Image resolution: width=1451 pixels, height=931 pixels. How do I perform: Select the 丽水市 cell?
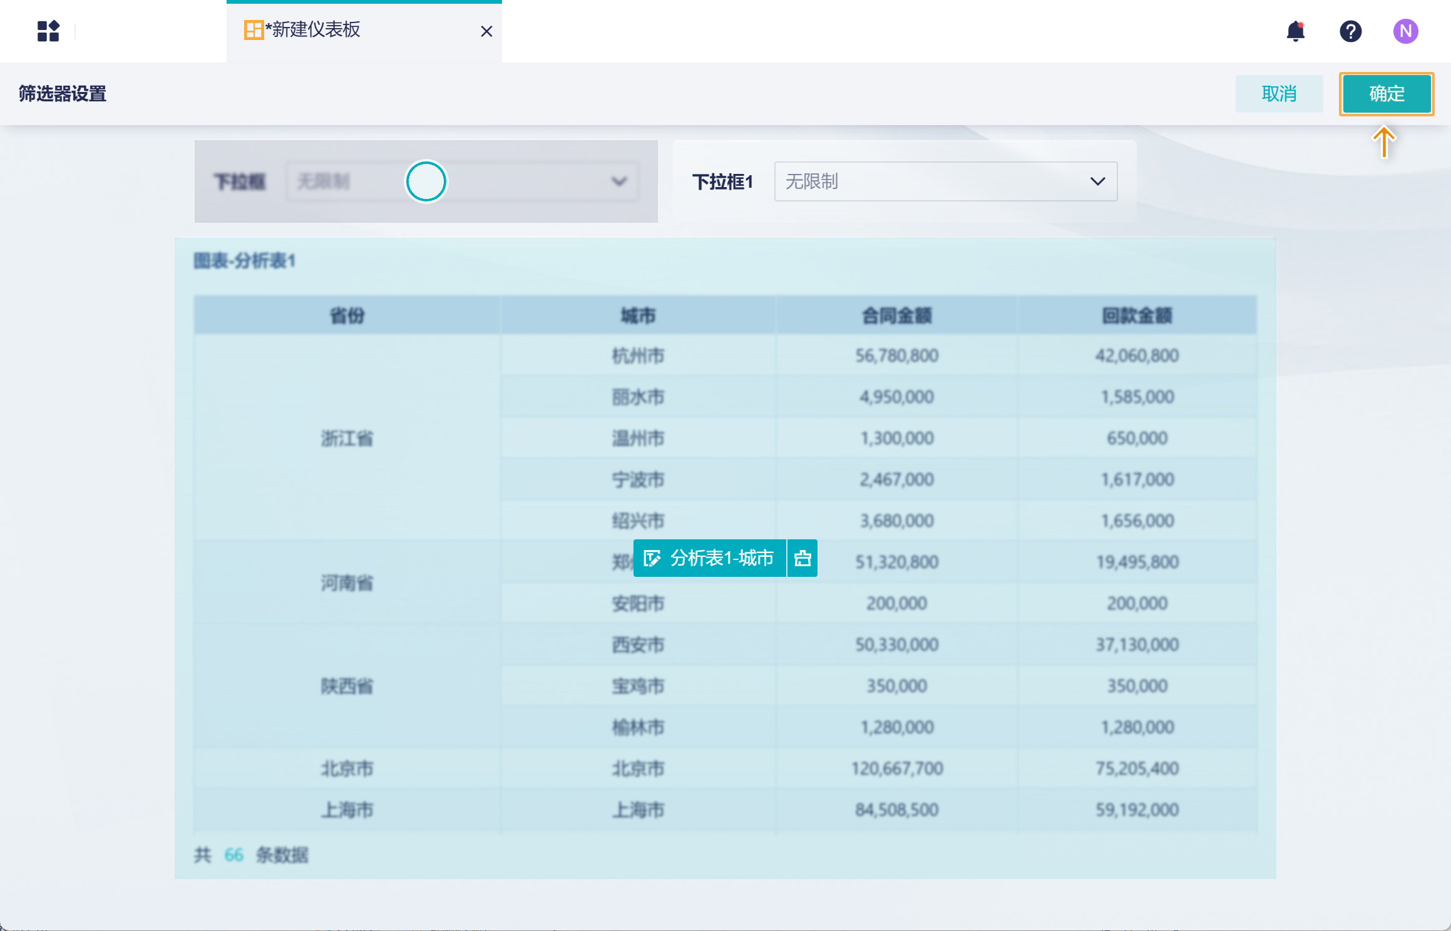(x=638, y=397)
